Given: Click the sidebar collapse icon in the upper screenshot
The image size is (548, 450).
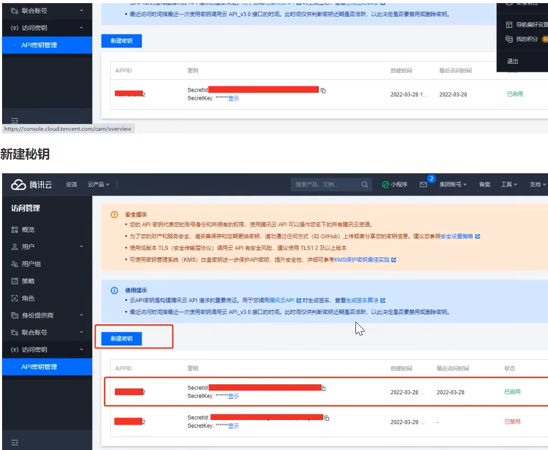Looking at the screenshot, I should pyautogui.click(x=14, y=121).
